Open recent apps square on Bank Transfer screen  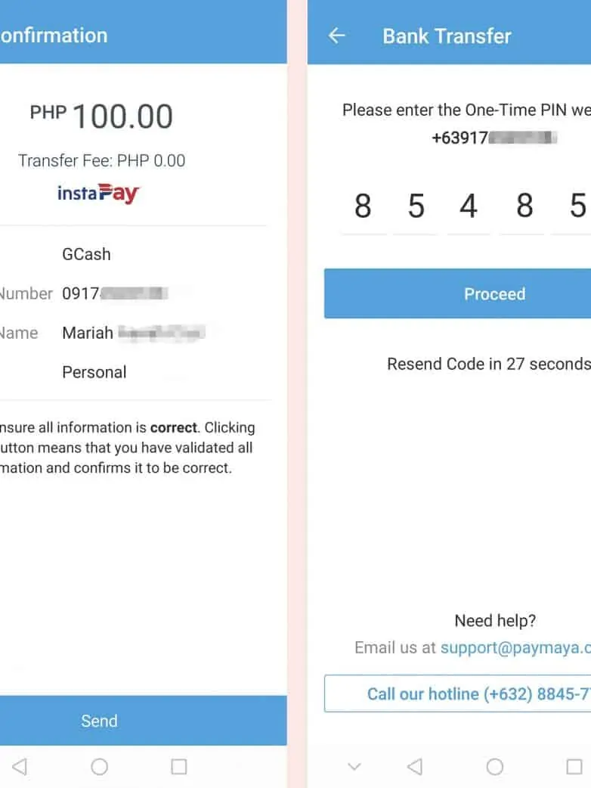tap(574, 767)
